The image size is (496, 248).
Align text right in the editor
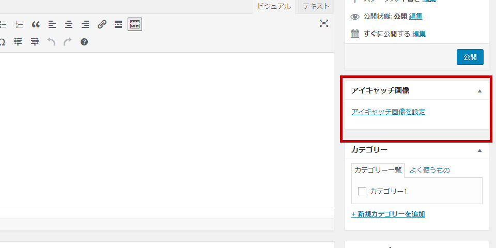pyautogui.click(x=85, y=24)
